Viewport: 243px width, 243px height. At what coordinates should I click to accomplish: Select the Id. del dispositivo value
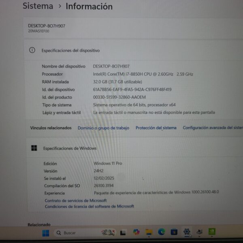(x=132, y=90)
